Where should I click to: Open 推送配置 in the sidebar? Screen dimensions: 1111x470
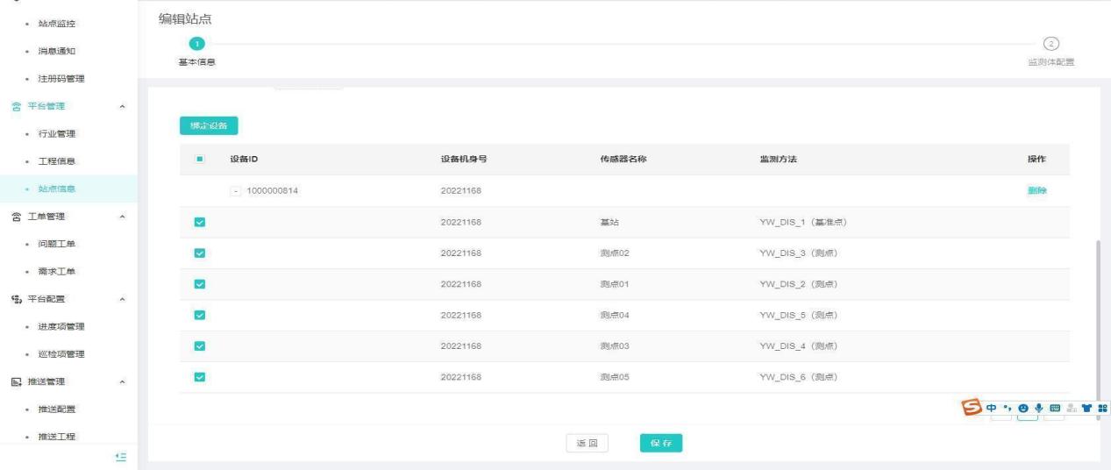point(58,409)
